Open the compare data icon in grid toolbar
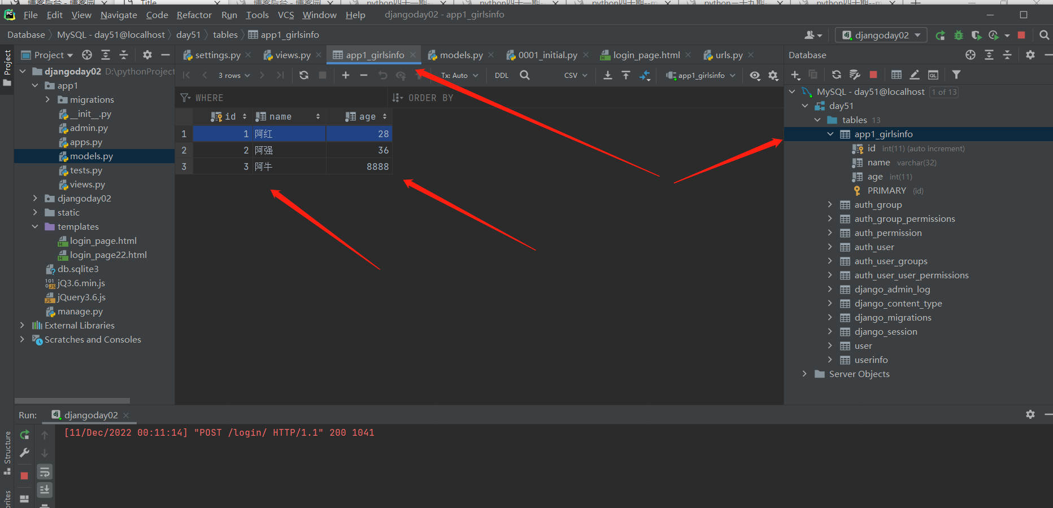 (x=645, y=75)
